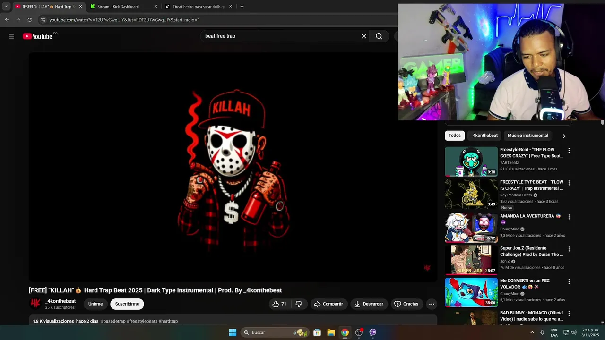This screenshot has height=340, width=605.
Task: Open THE FLOW GOES CRAZY video thumbnail
Action: [471, 161]
